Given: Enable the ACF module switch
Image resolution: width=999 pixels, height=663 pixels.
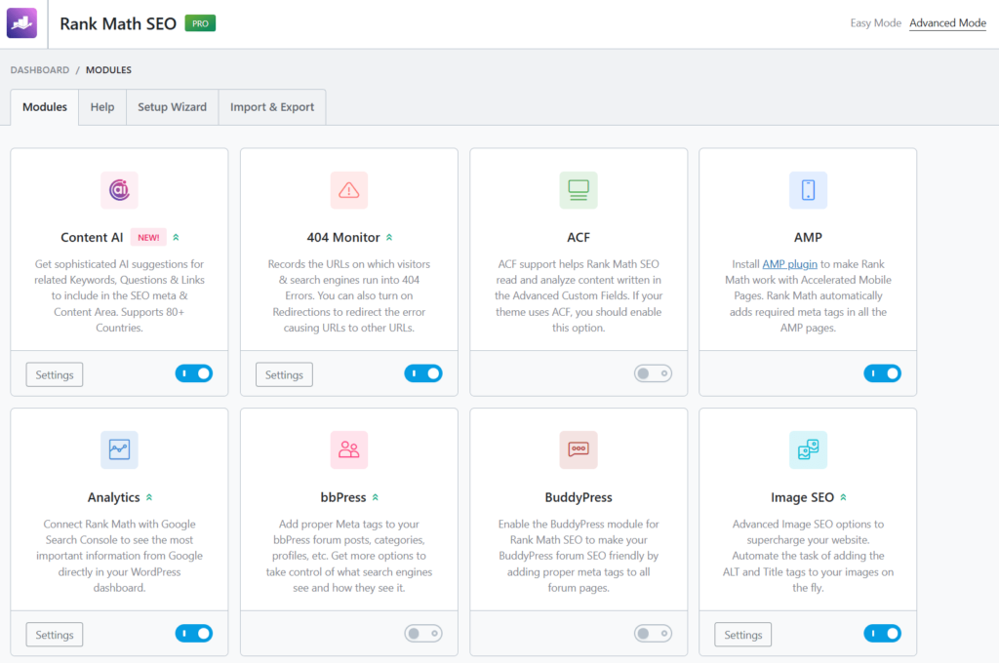Looking at the screenshot, I should pos(653,373).
